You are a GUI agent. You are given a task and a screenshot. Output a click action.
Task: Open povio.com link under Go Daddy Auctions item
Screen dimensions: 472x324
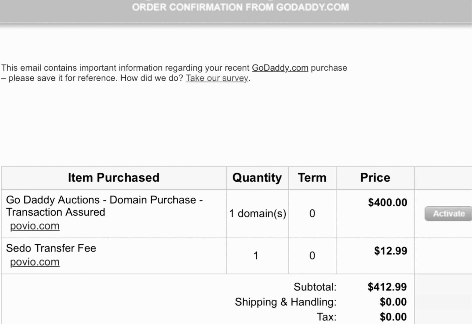pos(35,226)
